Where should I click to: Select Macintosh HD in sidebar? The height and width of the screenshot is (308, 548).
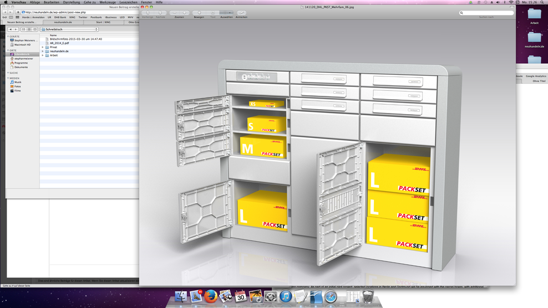tap(22, 45)
